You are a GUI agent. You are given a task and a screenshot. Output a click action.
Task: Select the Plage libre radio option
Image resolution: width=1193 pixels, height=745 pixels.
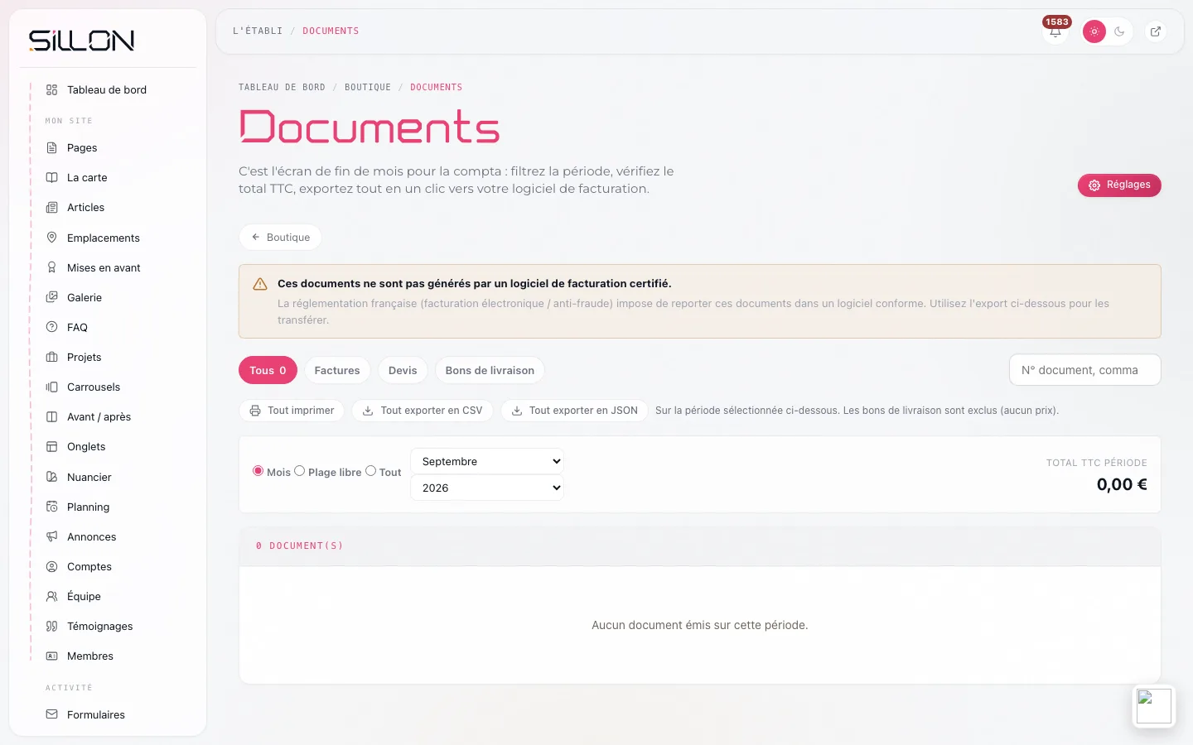pos(299,471)
